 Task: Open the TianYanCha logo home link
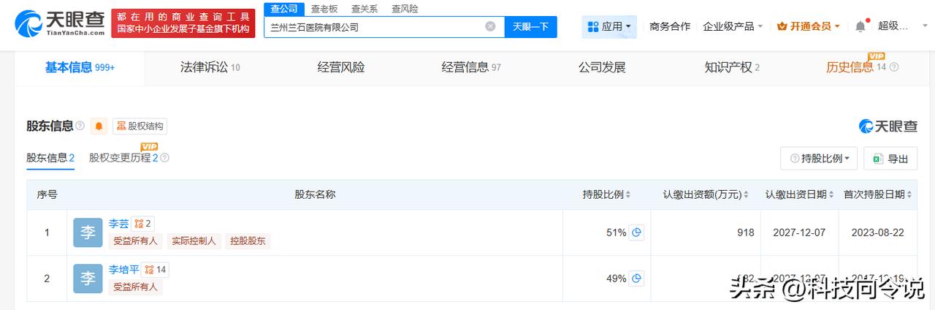[x=61, y=23]
